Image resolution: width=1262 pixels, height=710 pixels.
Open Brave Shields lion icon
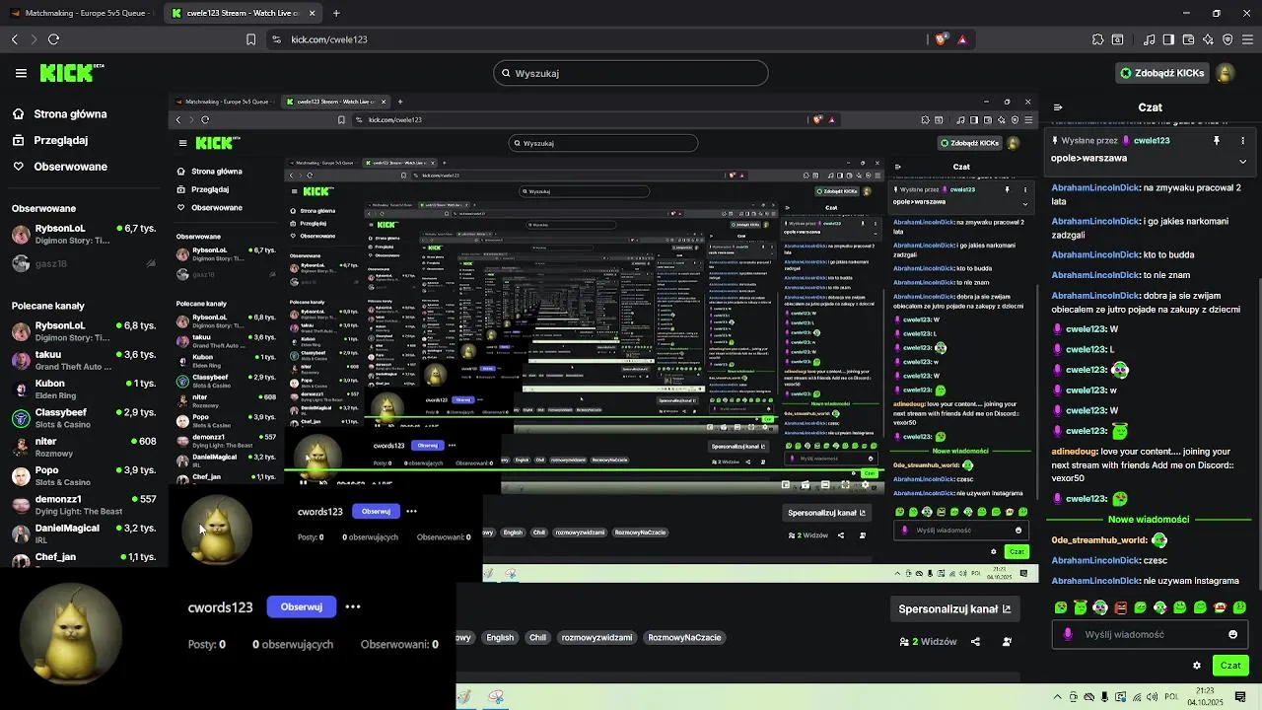pos(941,39)
